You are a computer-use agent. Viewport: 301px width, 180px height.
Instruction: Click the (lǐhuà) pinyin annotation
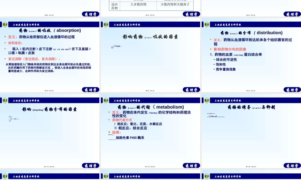tap(117, 46)
